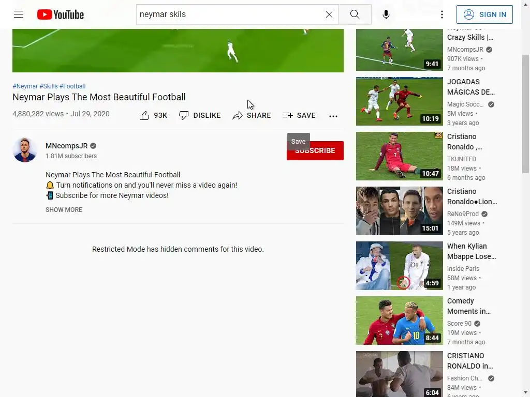
Task: Open the 10:47 Cristiano Ronaldo thumbnail
Action: point(399,156)
